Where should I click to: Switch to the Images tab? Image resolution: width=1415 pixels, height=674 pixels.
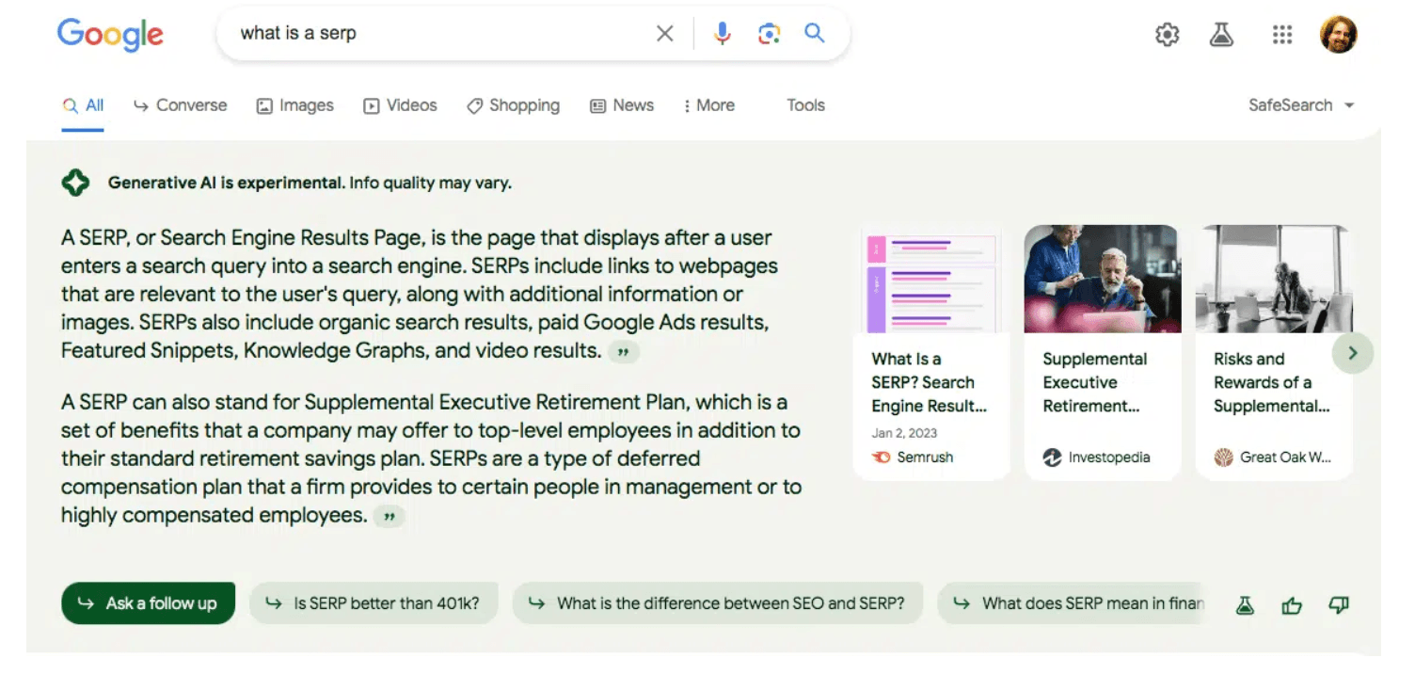point(295,105)
